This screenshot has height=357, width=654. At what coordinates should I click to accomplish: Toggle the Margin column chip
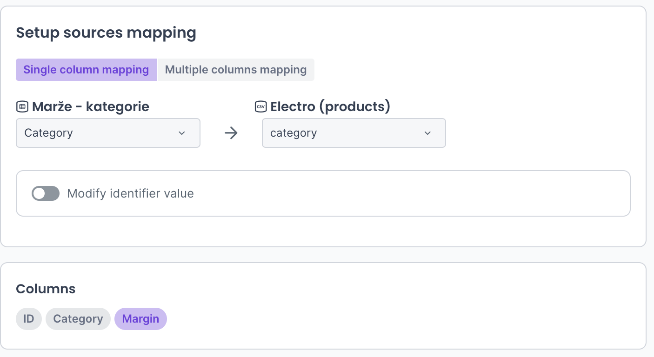tap(140, 319)
